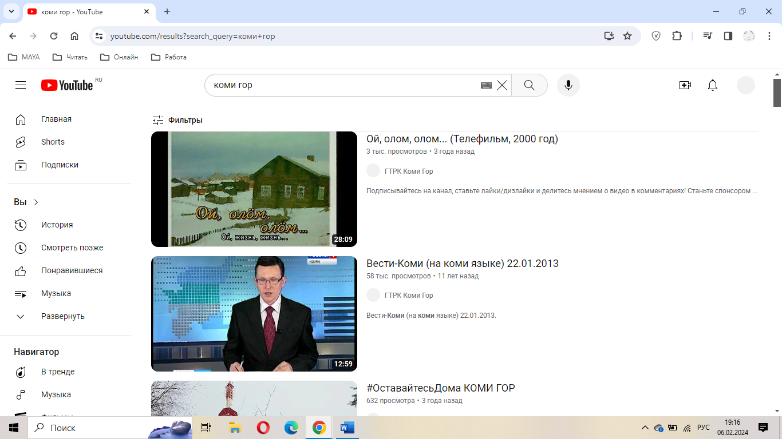Click the third video thumbnail #ОставайтесьДома
The width and height of the screenshot is (782, 439).
(254, 398)
